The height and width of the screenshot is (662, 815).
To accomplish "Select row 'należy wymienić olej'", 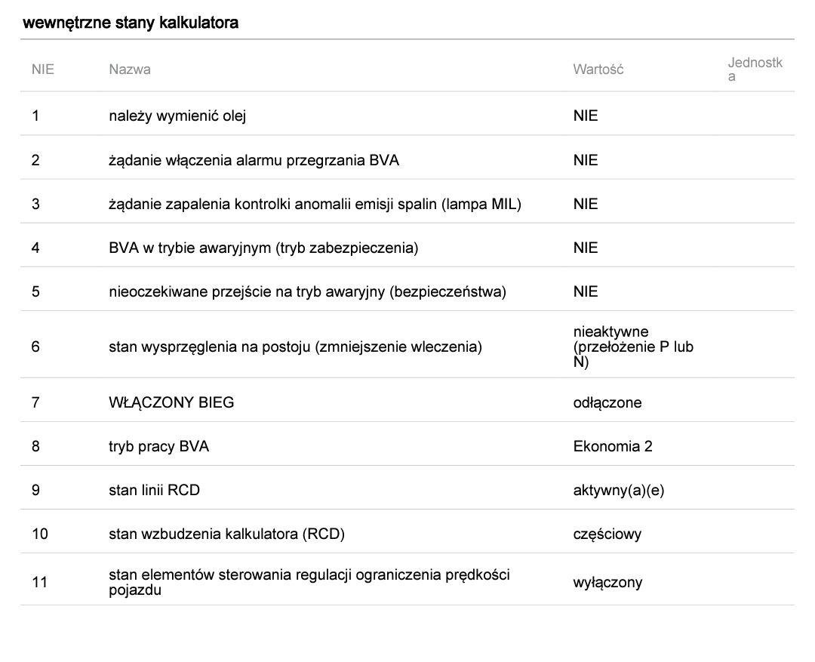I will [177, 116].
